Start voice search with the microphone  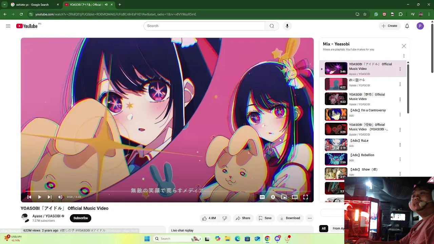(x=287, y=26)
